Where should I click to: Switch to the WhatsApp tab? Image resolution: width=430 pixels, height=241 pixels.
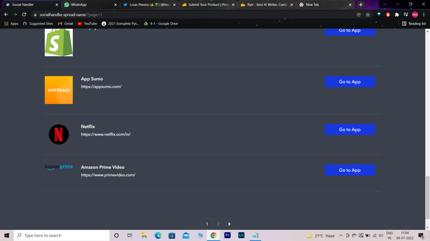[x=91, y=5]
